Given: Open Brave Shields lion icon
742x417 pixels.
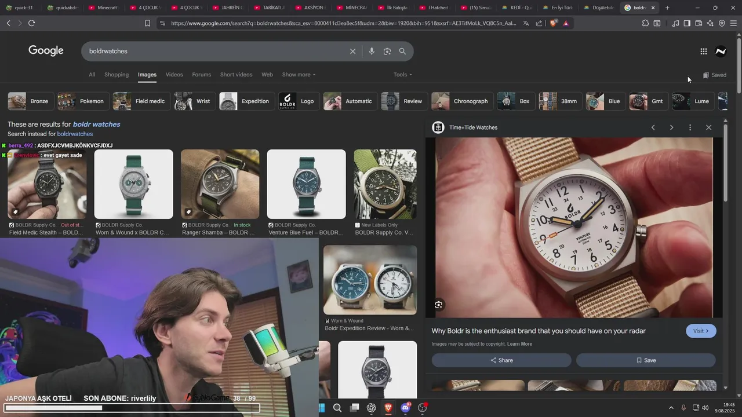Looking at the screenshot, I should pos(553,23).
